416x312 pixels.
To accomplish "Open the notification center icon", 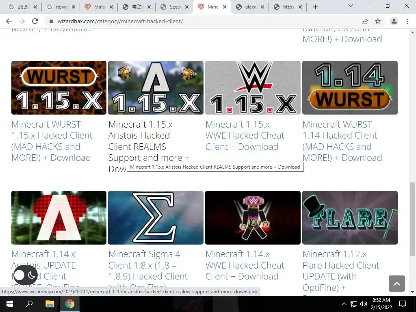I will [x=403, y=304].
